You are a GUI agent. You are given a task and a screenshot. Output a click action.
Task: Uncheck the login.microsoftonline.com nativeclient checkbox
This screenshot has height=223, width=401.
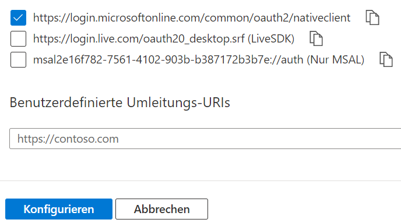tap(18, 17)
